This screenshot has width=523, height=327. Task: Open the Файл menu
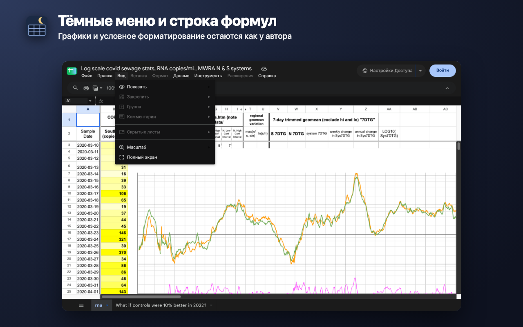87,76
